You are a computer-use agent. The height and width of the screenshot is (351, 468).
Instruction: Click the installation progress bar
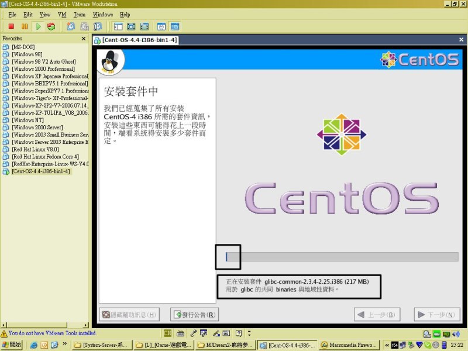(x=342, y=257)
